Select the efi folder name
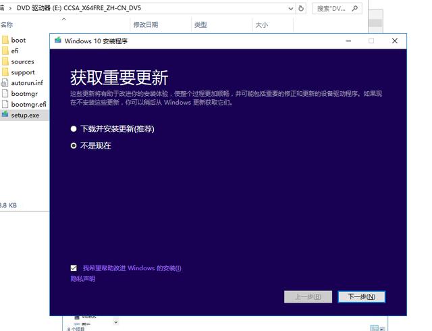 pyautogui.click(x=15, y=51)
